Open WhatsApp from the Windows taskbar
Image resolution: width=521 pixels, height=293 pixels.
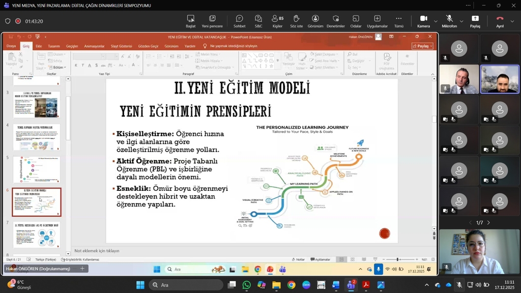coord(247,285)
